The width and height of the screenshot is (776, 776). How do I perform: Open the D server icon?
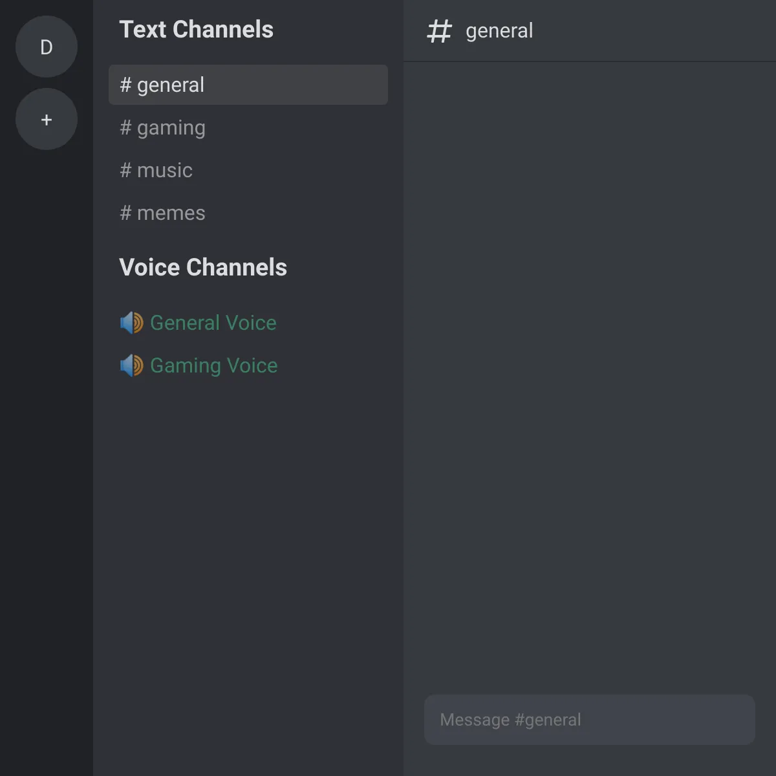(x=47, y=47)
